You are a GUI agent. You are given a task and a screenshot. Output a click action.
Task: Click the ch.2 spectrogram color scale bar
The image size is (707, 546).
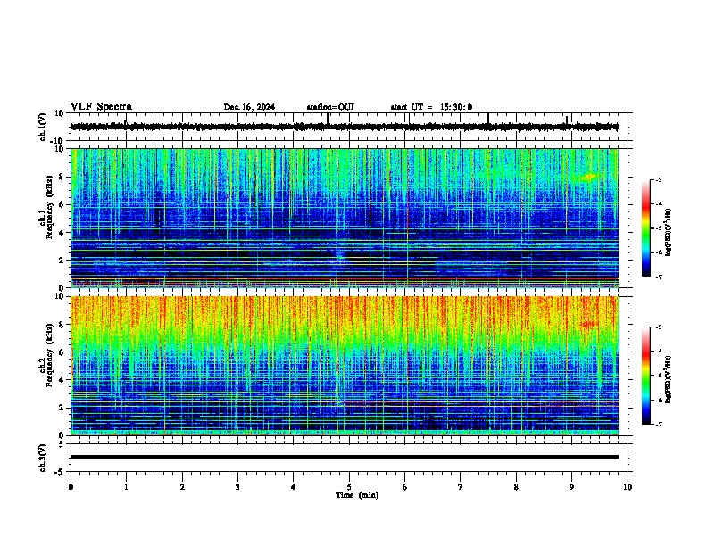pyautogui.click(x=645, y=376)
